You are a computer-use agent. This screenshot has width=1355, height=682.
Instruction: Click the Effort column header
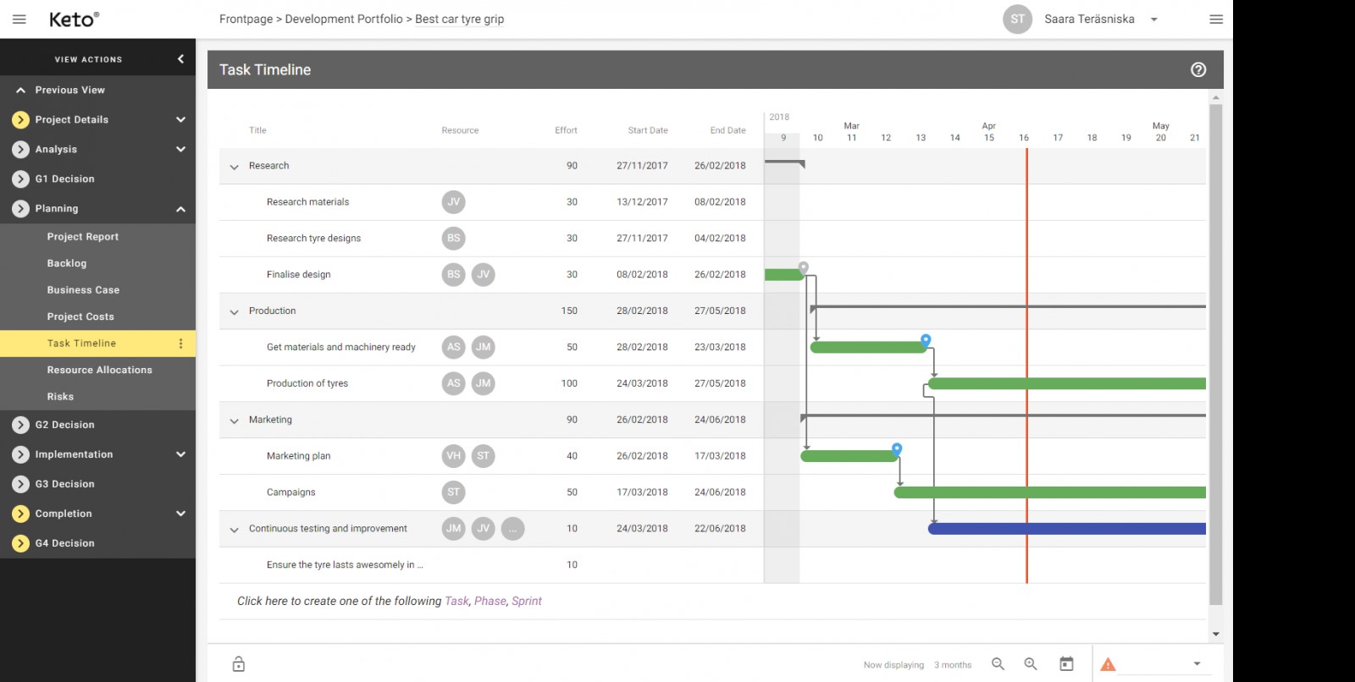pos(566,130)
